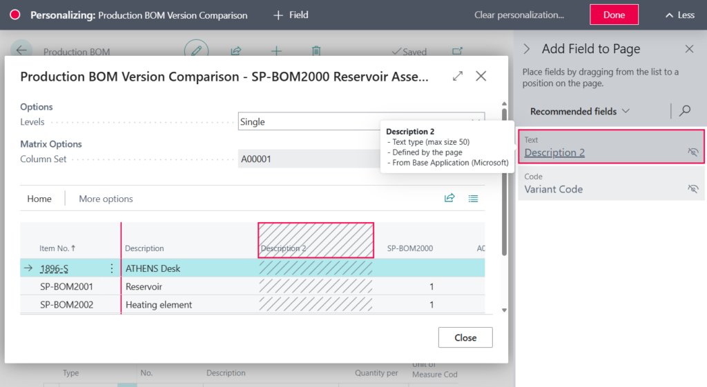
Task: Open the Levels dropdown set to Single
Action: coord(359,122)
